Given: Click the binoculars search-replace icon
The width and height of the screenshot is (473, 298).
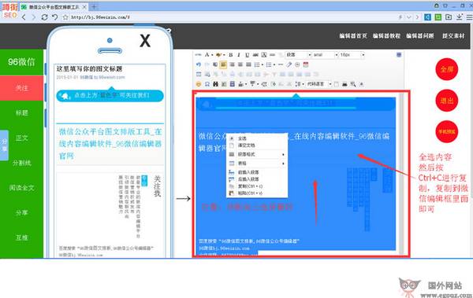Looking at the screenshot, I should tap(215, 84).
